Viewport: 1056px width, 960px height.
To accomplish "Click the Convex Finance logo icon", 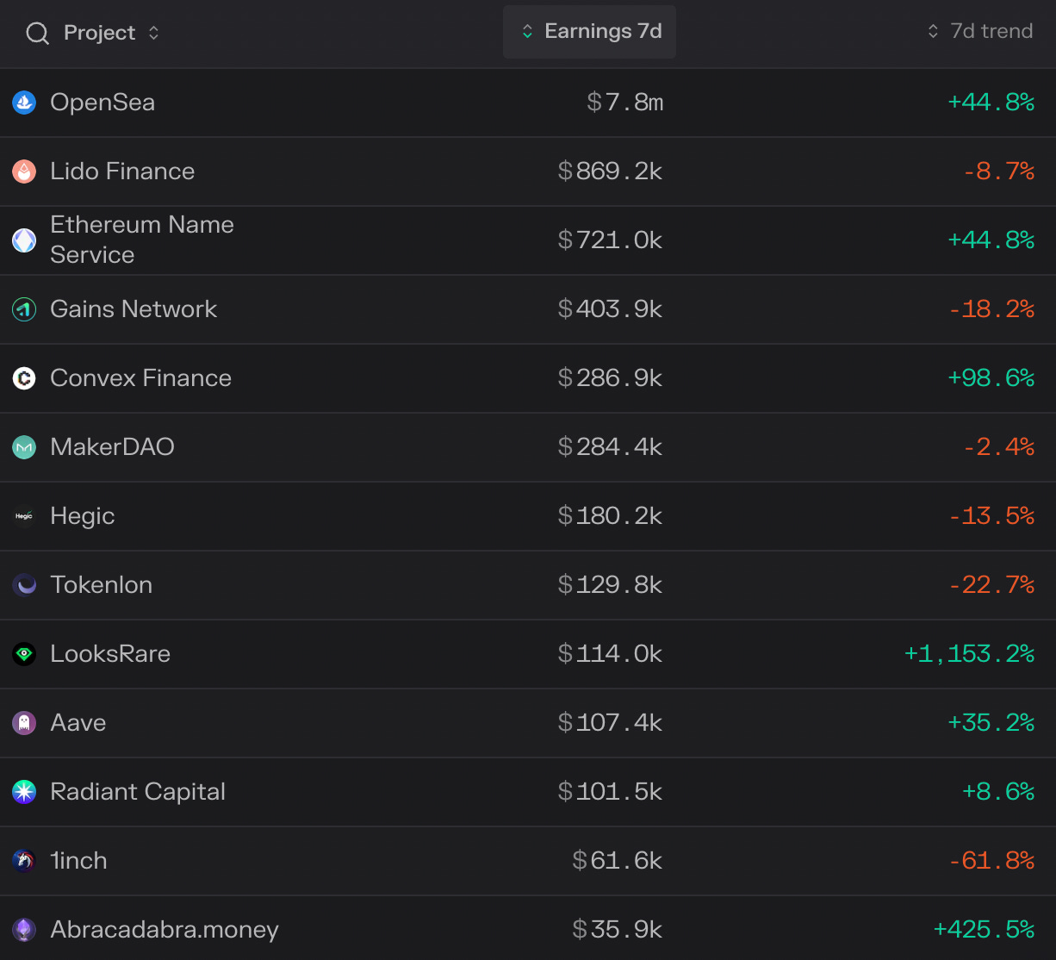I will tap(24, 378).
